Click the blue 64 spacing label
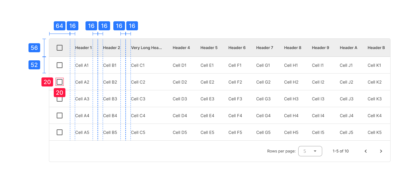The width and height of the screenshot is (420, 181). click(x=59, y=26)
